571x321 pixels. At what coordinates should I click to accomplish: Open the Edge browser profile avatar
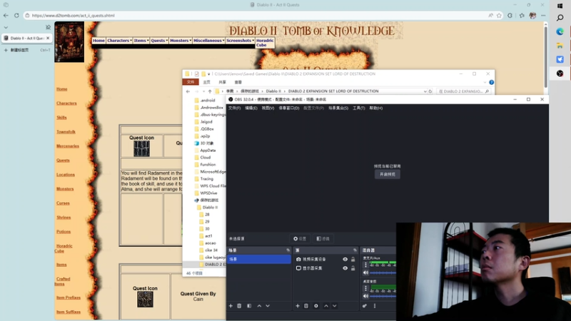[x=532, y=15]
